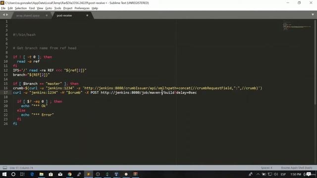The width and height of the screenshot is (317, 178).
Task: Open the Spaces: 4 indentation selector
Action: (266, 168)
